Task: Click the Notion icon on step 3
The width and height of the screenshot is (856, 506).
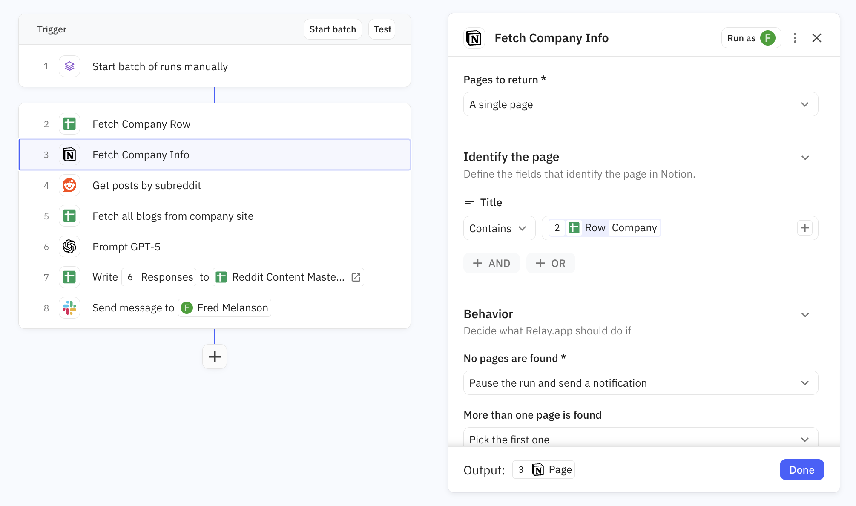Action: coord(69,155)
